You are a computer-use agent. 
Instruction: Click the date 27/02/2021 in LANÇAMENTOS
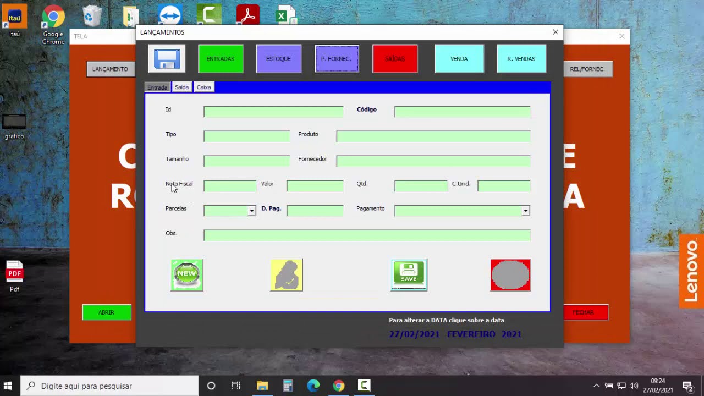pyautogui.click(x=414, y=334)
